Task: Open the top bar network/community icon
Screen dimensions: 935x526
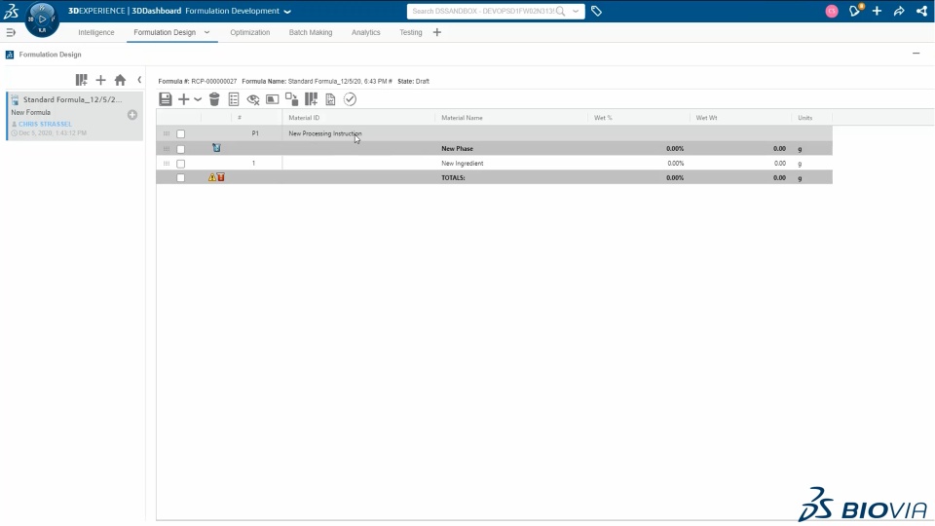Action: 922,11
